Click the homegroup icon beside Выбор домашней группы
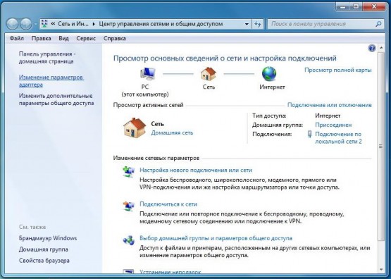 pos(129,240)
